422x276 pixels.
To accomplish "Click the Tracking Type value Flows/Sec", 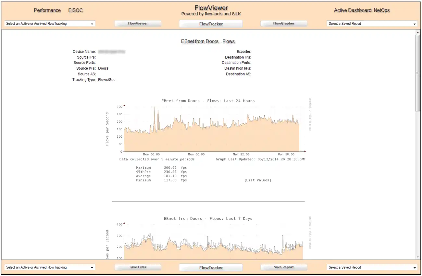I will tap(107, 80).
